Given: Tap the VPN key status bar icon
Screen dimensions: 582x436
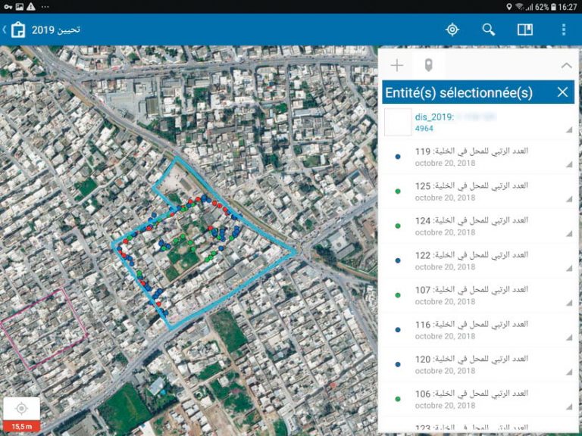Looking at the screenshot, I should 8,7.
